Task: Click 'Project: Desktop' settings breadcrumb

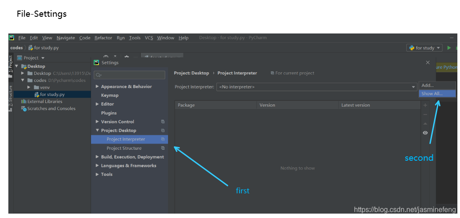Action: tap(191, 73)
